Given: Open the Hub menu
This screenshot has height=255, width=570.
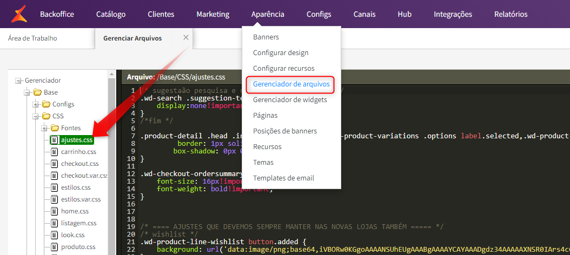Looking at the screenshot, I should [405, 15].
